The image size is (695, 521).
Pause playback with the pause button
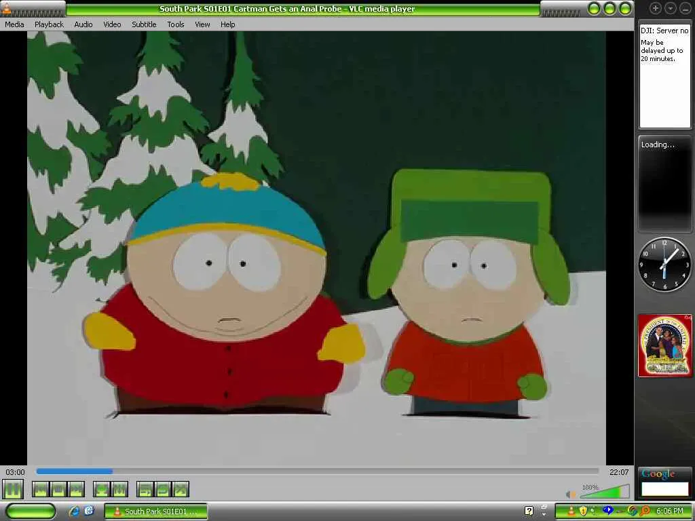pyautogui.click(x=12, y=490)
